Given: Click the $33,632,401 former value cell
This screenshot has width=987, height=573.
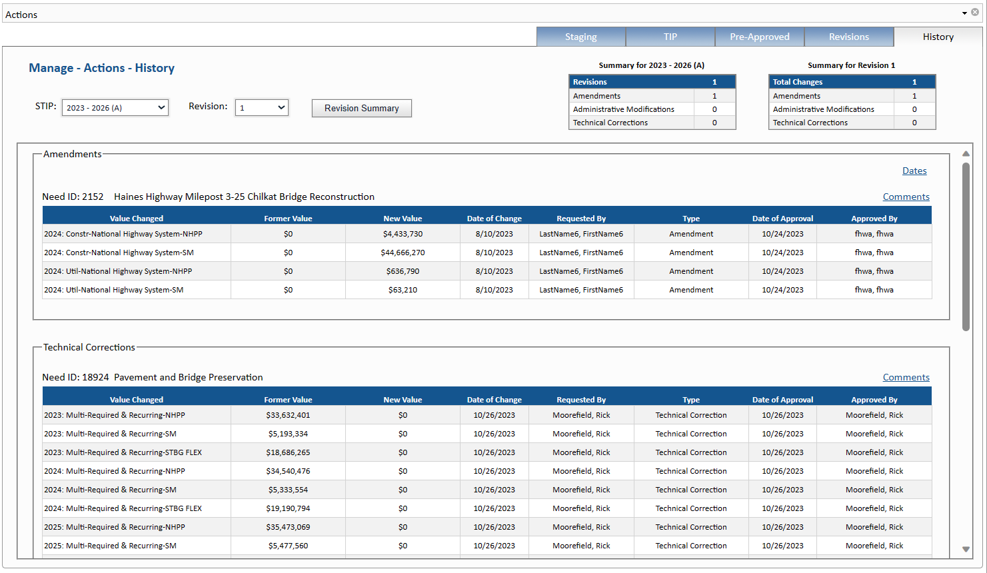Looking at the screenshot, I should 288,415.
